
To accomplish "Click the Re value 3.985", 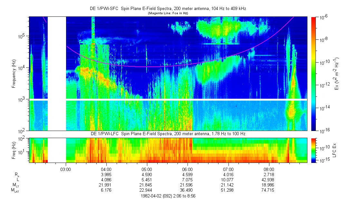I will pos(106,175).
